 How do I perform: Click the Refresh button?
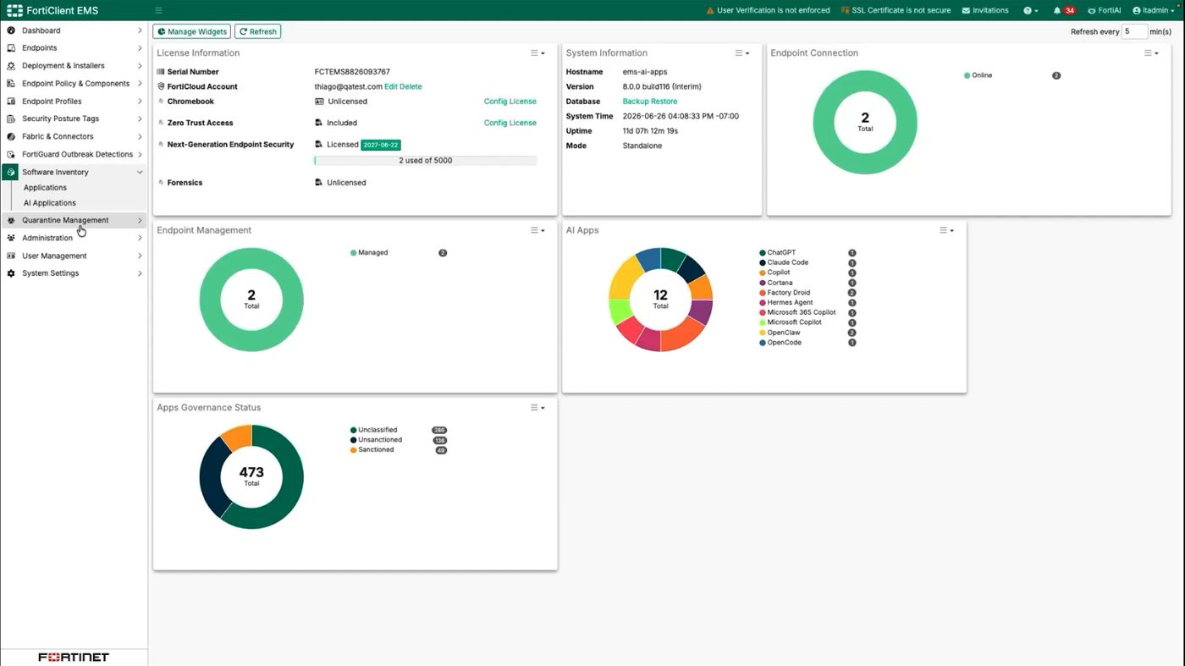[x=258, y=31]
